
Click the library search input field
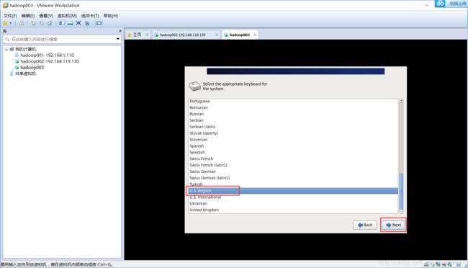pos(62,39)
